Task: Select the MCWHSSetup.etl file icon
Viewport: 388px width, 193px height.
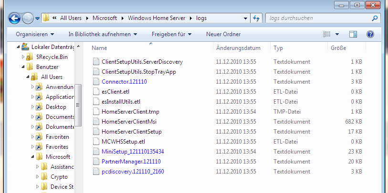Action: click(96, 142)
